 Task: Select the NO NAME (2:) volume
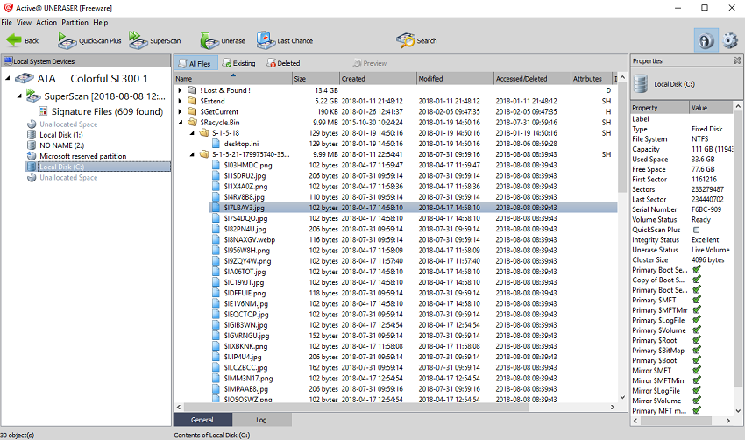[61, 145]
